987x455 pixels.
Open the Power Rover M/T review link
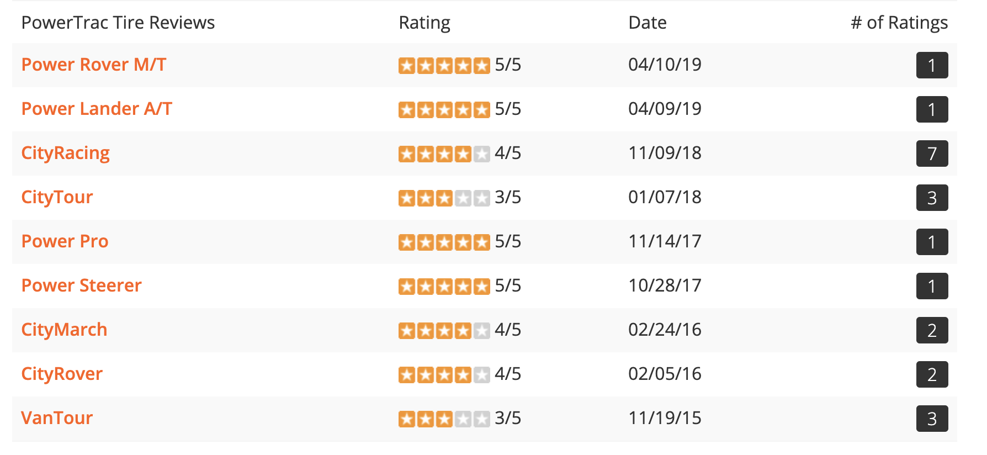pyautogui.click(x=93, y=65)
